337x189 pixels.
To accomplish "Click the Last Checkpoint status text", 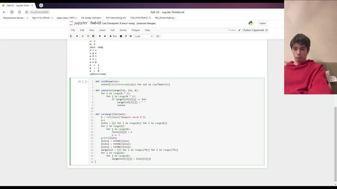I will (x=118, y=23).
